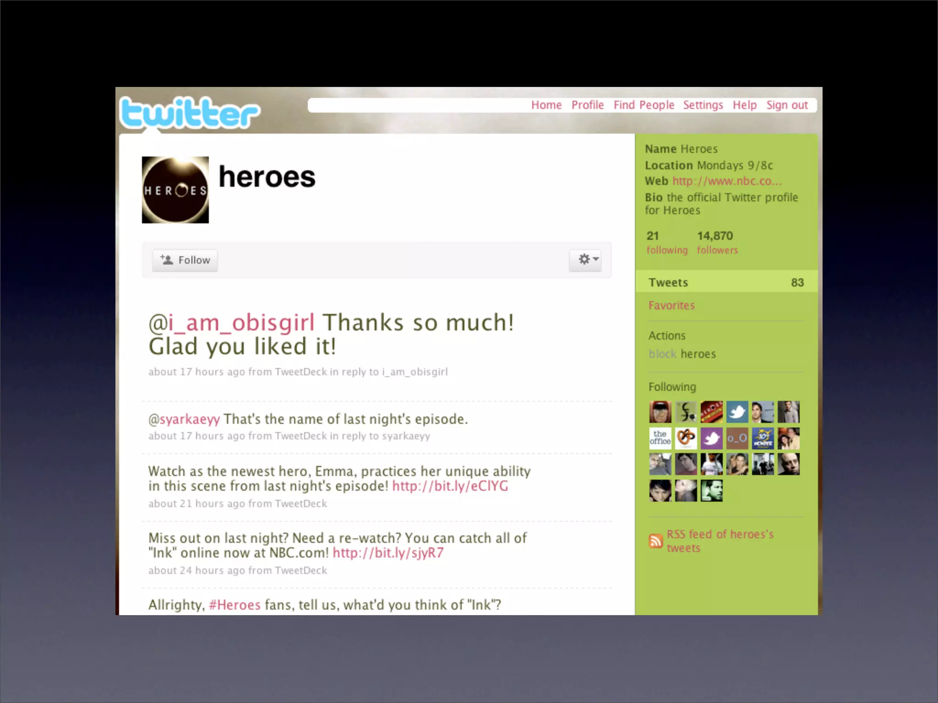This screenshot has width=938, height=703.
Task: Open Find People page
Action: (x=644, y=105)
